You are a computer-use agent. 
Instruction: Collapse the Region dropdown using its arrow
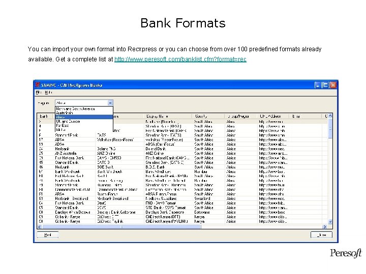(110, 102)
